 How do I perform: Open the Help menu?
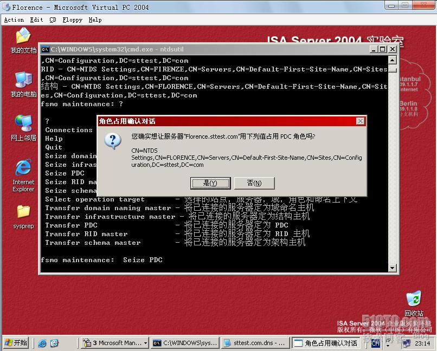pyautogui.click(x=95, y=19)
